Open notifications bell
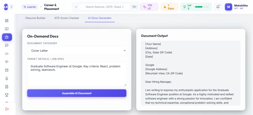This screenshot has width=253, height=115. click(218, 7)
